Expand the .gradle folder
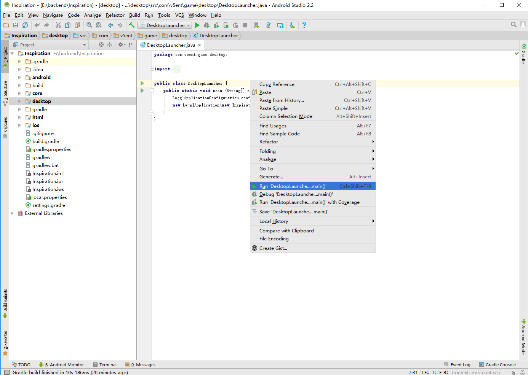 tap(20, 61)
